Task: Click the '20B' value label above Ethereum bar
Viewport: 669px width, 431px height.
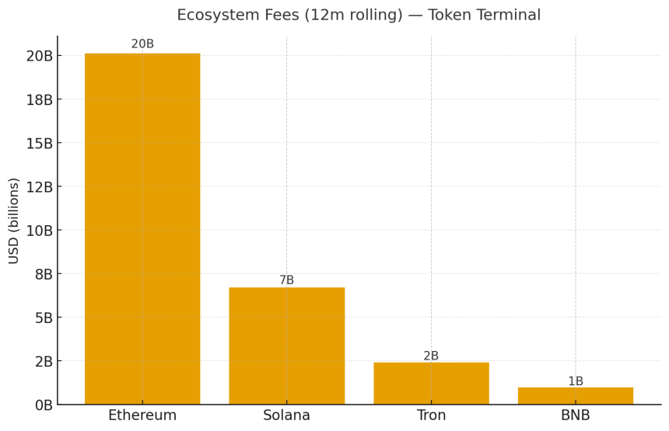Action: coord(142,44)
